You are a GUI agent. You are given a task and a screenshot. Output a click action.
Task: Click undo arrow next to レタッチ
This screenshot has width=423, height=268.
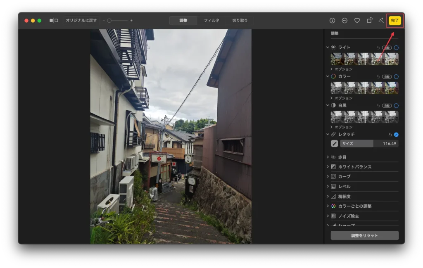(390, 135)
